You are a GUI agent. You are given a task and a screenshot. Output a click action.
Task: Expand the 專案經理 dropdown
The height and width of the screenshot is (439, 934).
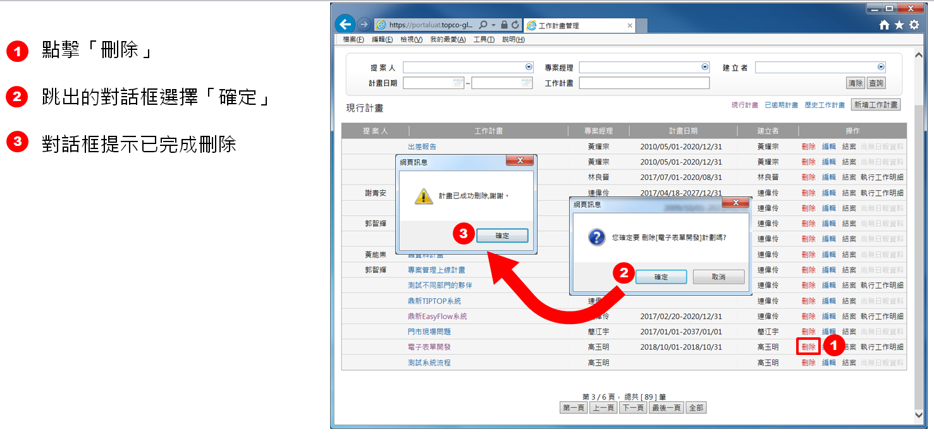pos(705,68)
